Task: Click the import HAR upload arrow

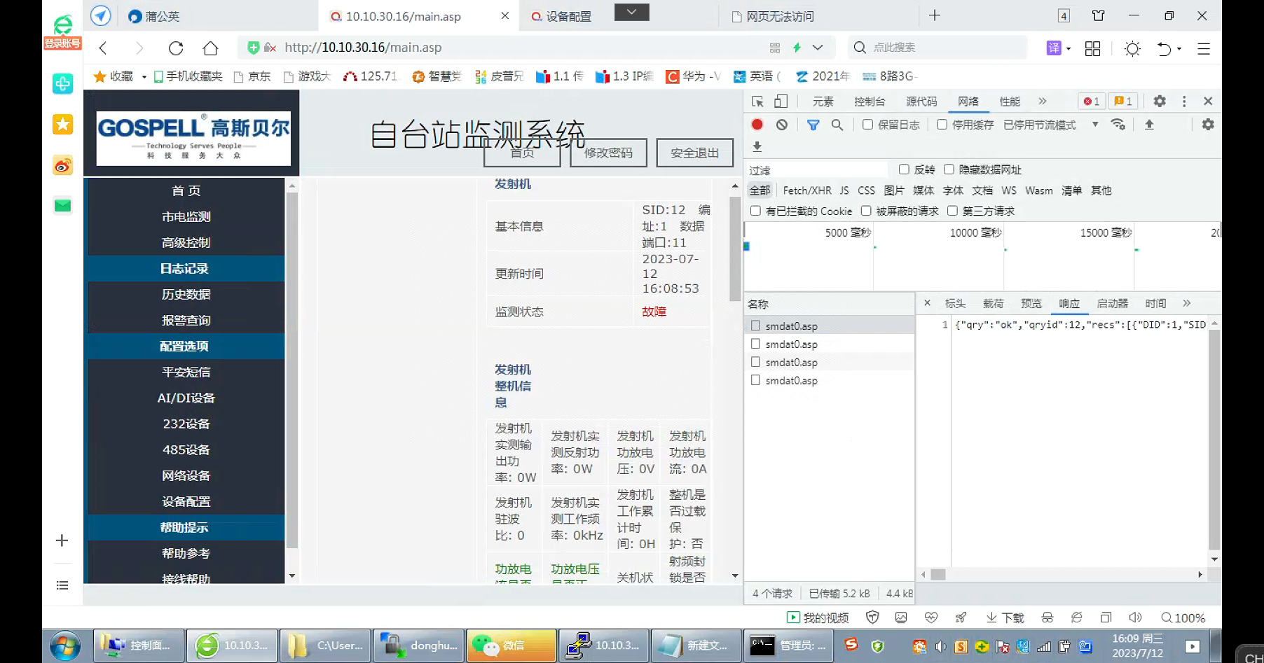Action: coord(1149,125)
